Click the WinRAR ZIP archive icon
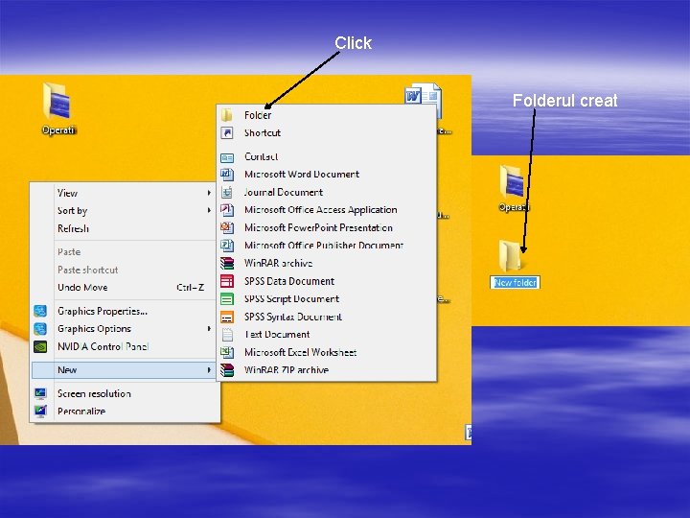The width and height of the screenshot is (690, 518). point(226,370)
